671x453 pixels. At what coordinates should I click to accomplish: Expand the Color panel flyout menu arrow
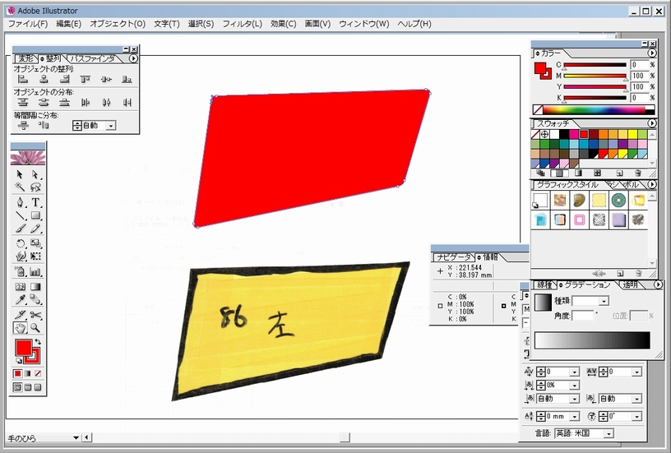point(652,53)
